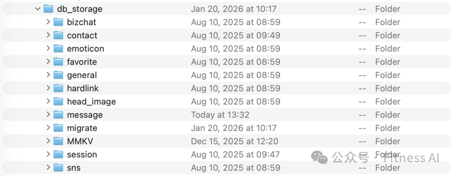This screenshot has height=176, width=454.
Task: Click the contact folder icon
Action: tap(58, 35)
